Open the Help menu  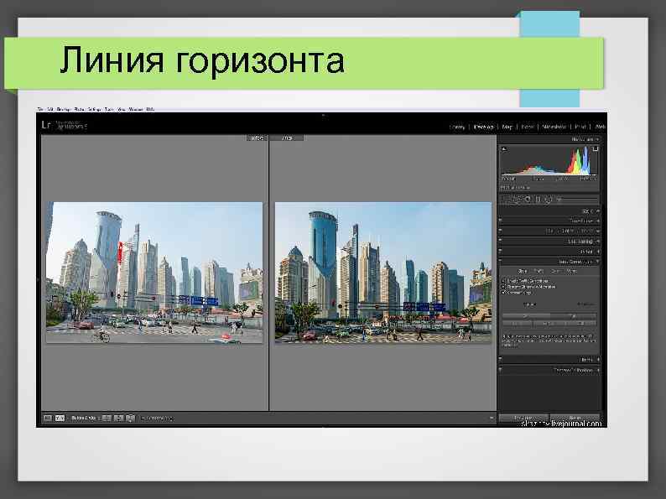pyautogui.click(x=150, y=109)
